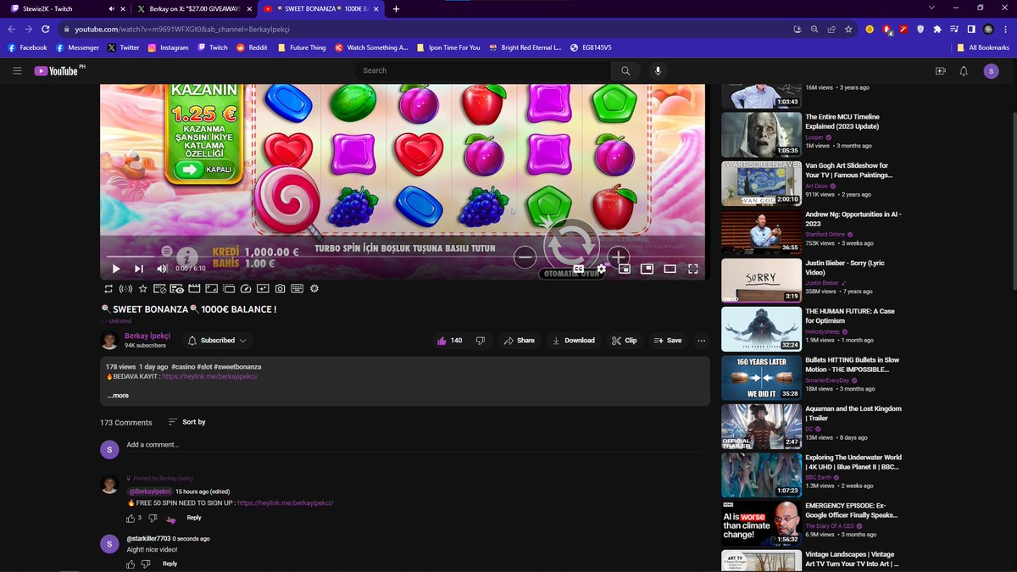Take a video screenshot with camera icon
The image size is (1017, 572).
pos(280,289)
